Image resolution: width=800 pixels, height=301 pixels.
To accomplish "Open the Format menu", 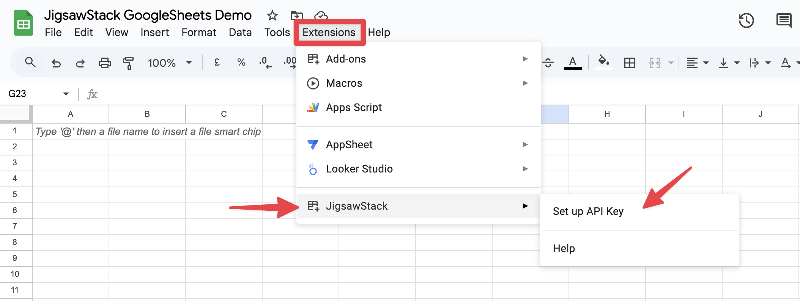I will (x=198, y=33).
